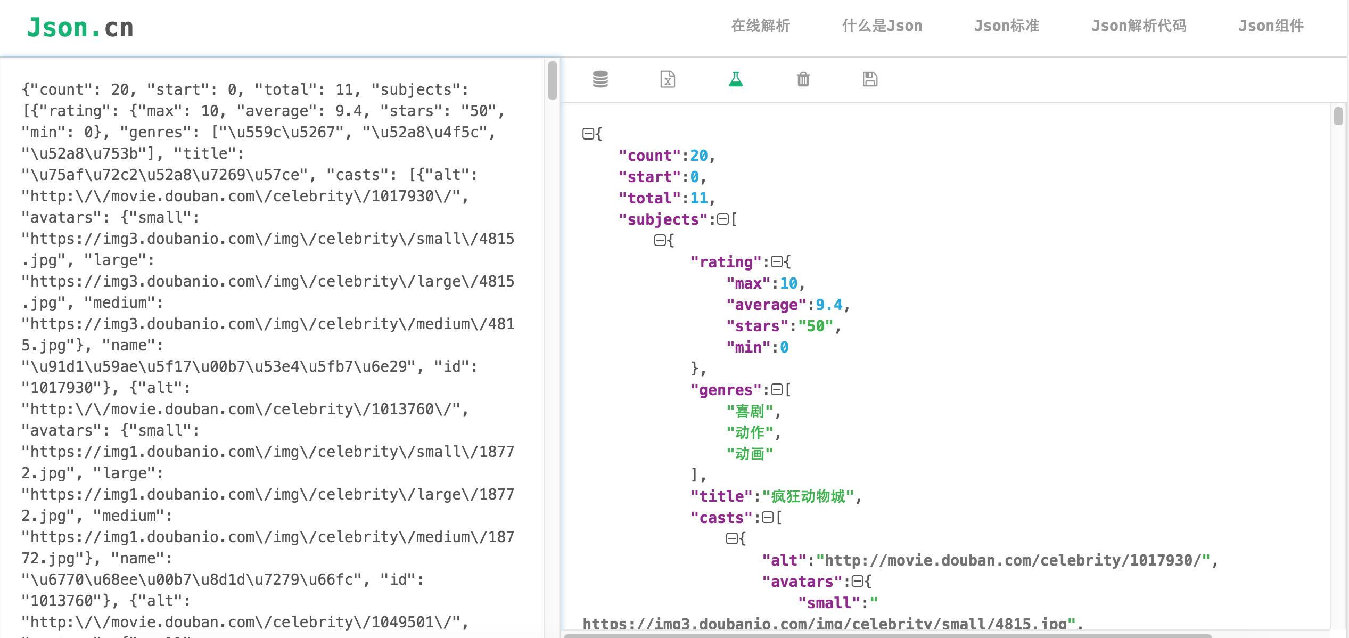Click the "total" key in output
1349x638 pixels.
coord(649,198)
